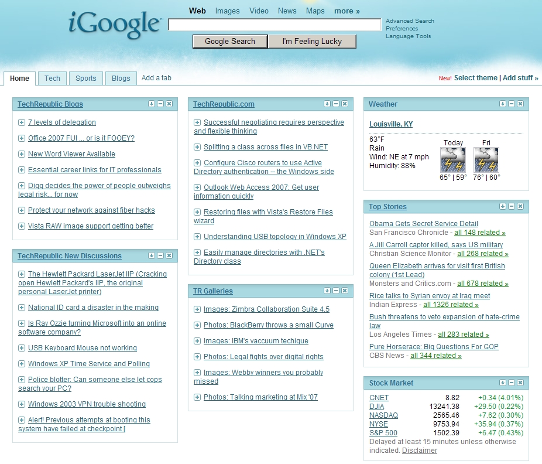This screenshot has width=542, height=464.
Task: Open 'all 148 related »' link
Action: [480, 233]
